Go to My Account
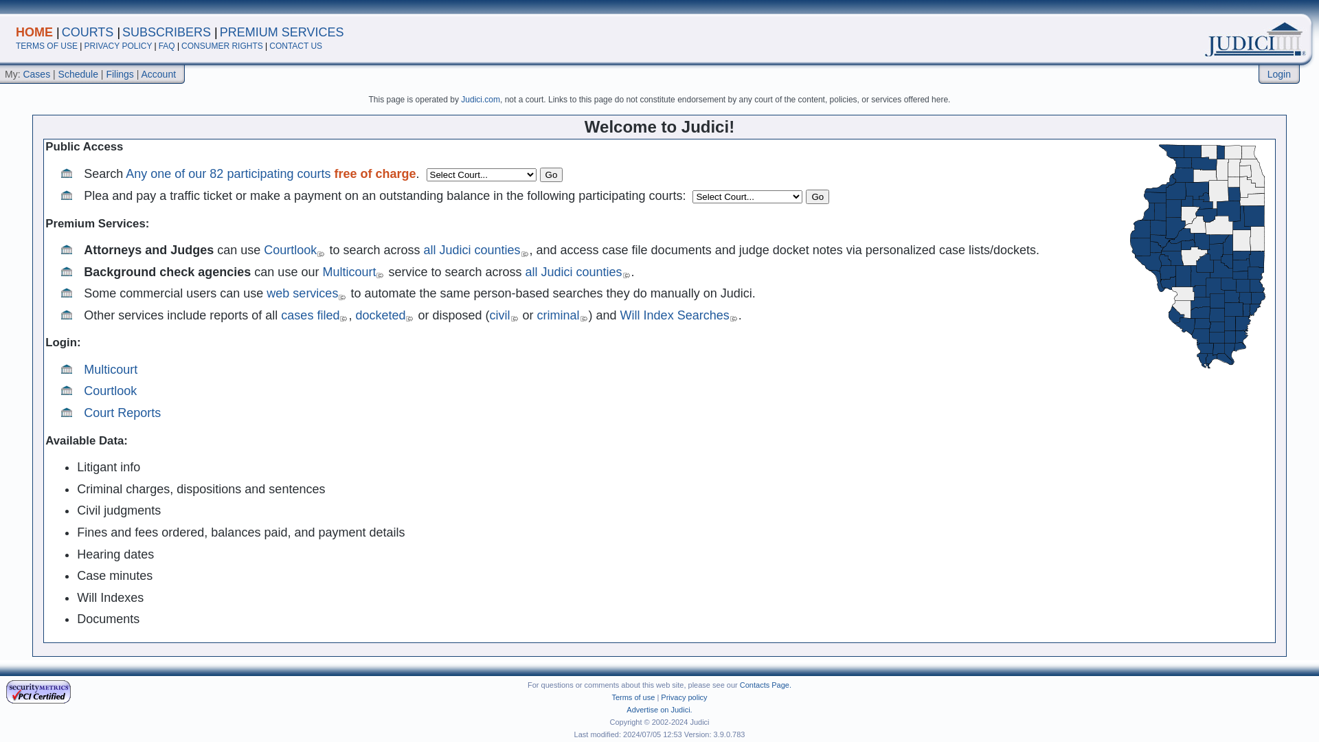The height and width of the screenshot is (742, 1319). point(159,74)
